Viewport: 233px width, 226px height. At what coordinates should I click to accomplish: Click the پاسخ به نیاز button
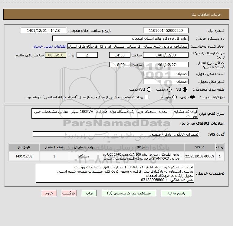(176, 193)
